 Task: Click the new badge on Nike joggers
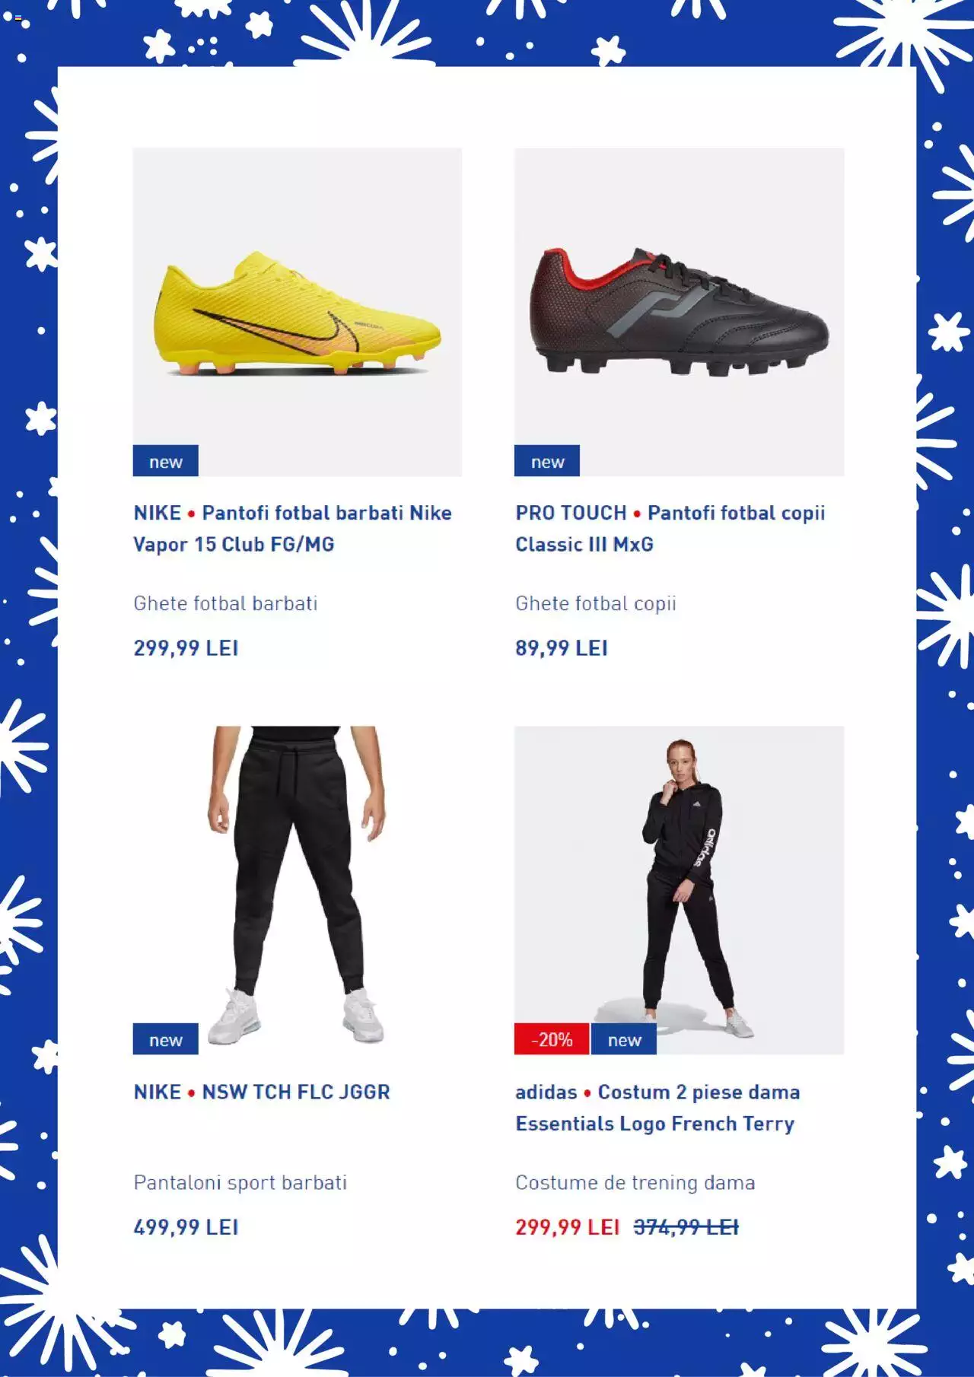pos(166,1039)
